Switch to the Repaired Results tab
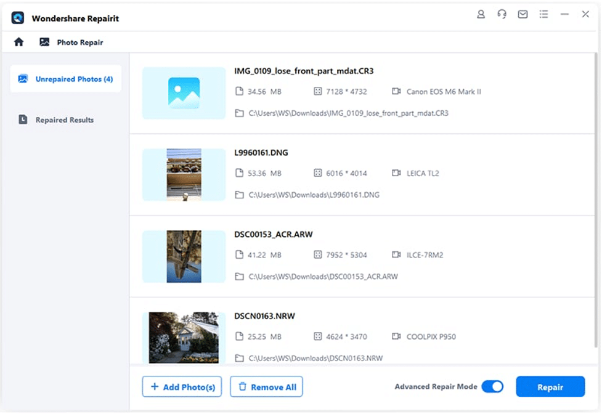The height and width of the screenshot is (414, 602). pos(64,120)
